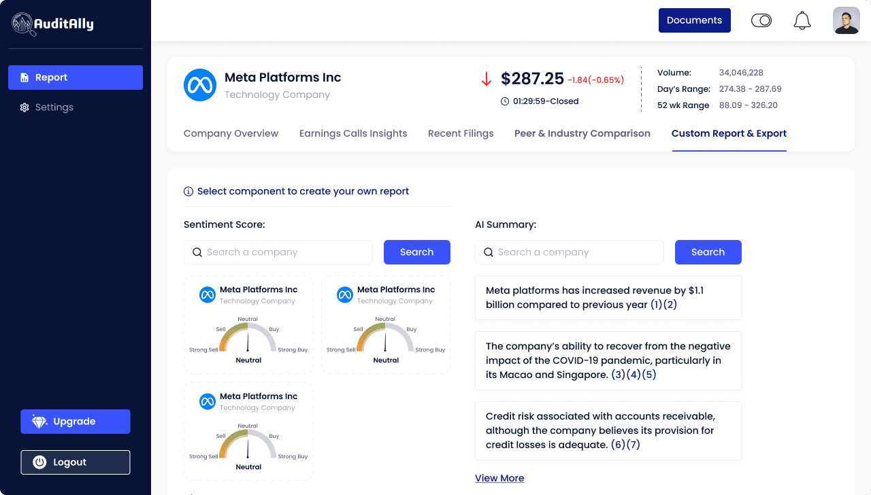Click the Documents button
This screenshot has width=871, height=495.
tap(695, 20)
